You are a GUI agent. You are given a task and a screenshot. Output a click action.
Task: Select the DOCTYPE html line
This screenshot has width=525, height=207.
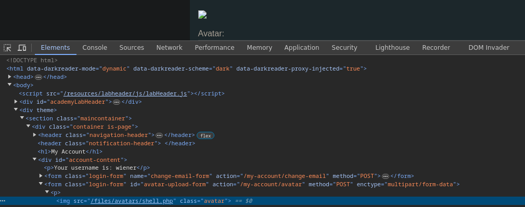pyautogui.click(x=32, y=60)
